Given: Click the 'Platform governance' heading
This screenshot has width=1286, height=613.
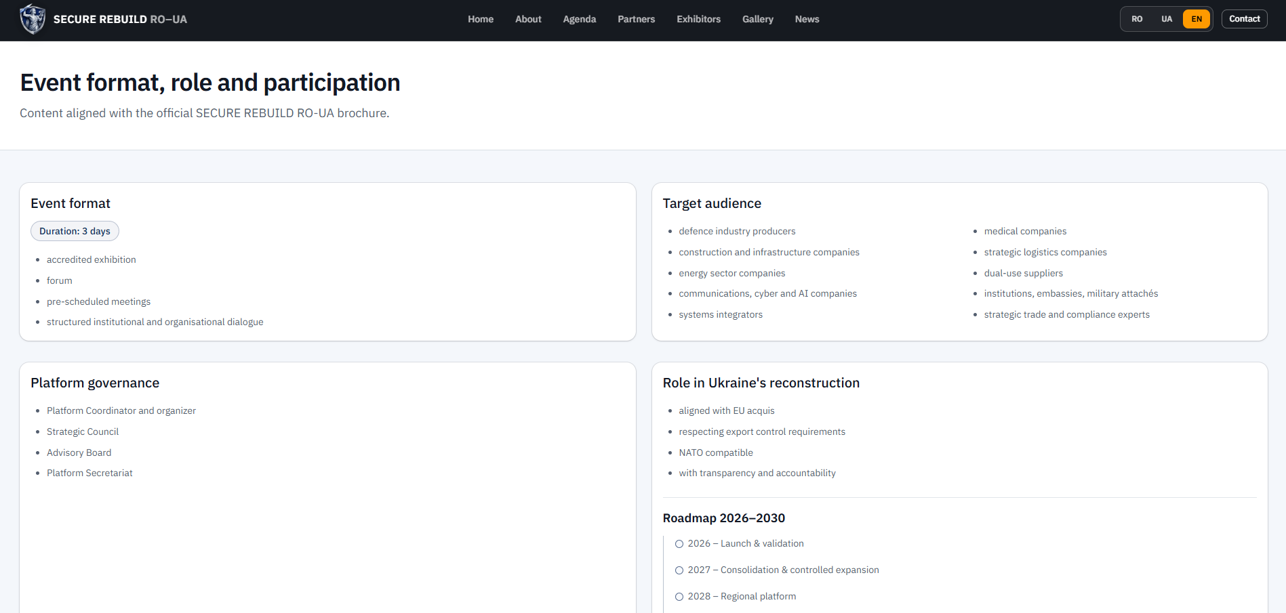Looking at the screenshot, I should coord(95,383).
